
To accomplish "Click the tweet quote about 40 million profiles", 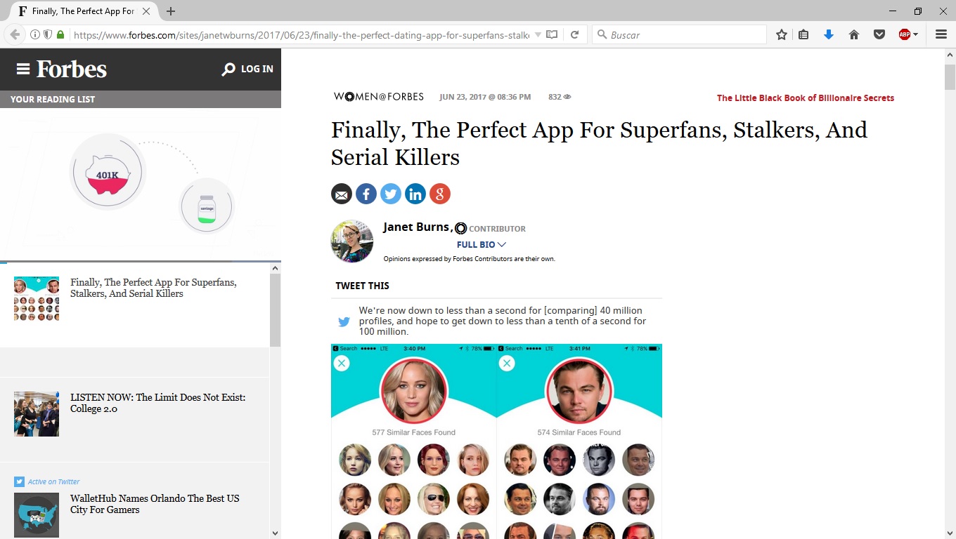I will click(x=502, y=321).
